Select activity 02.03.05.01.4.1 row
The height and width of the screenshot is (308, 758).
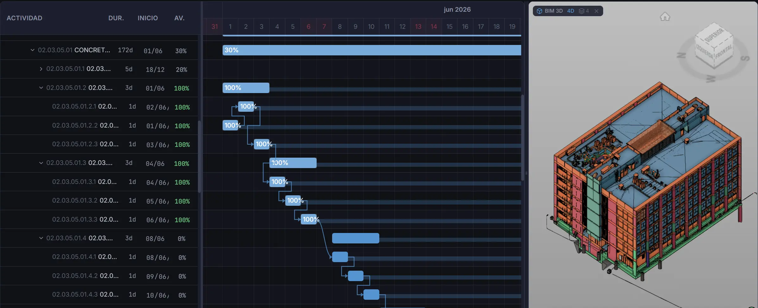coord(99,257)
